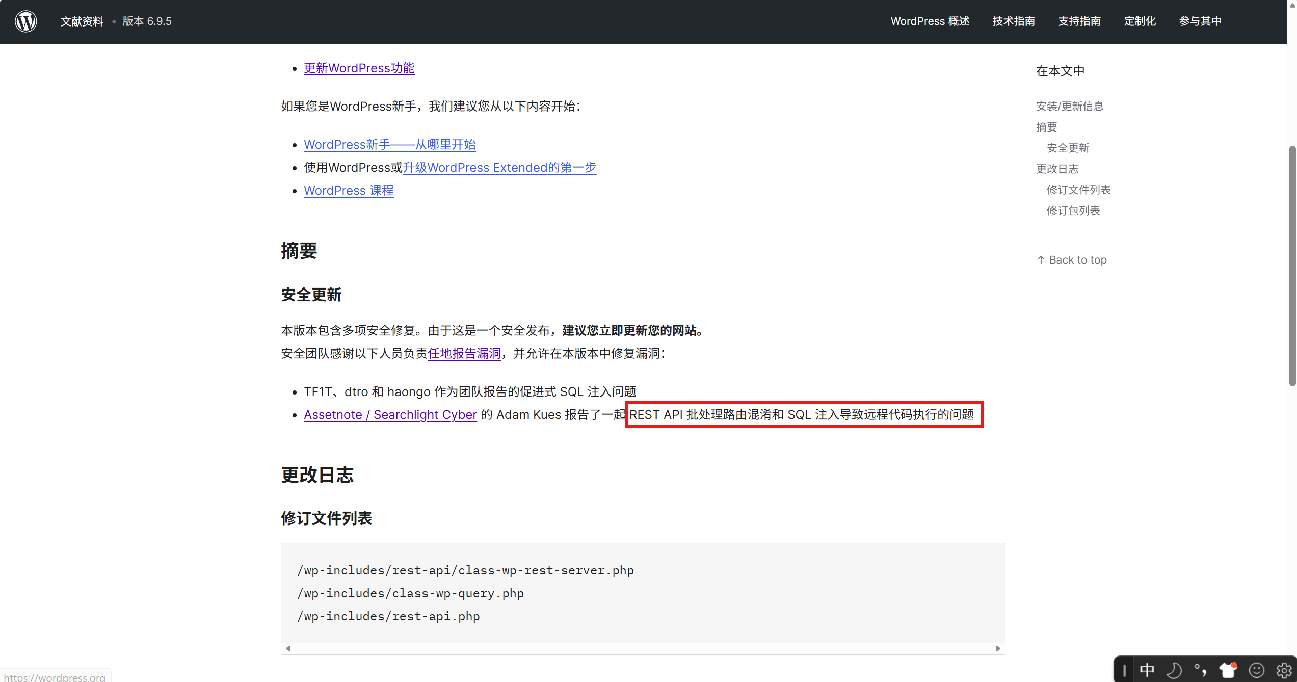Screen dimensions: 1297x682
Task: Open the 任地报告漏洞 link
Action: (x=464, y=354)
